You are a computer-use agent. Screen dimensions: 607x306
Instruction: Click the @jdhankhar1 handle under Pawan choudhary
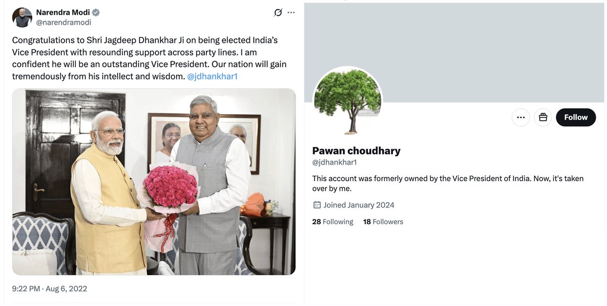tap(334, 162)
